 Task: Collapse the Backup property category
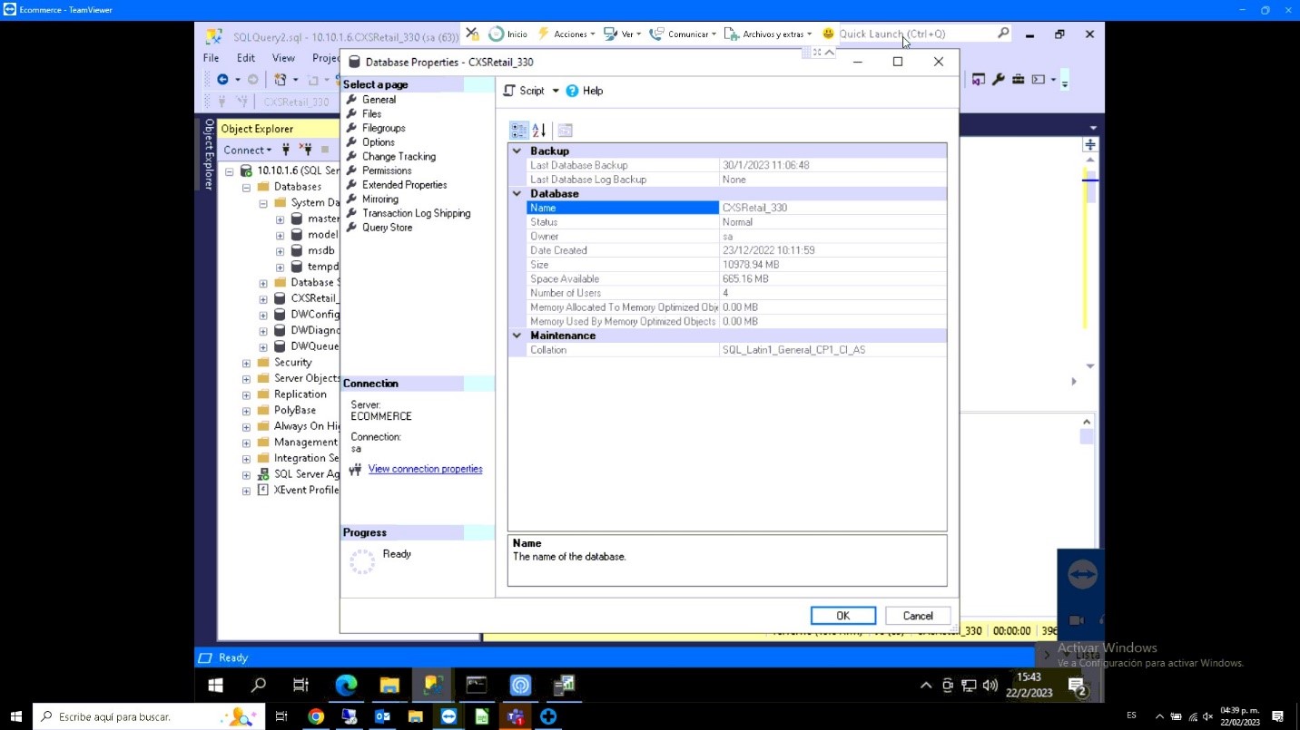tap(517, 151)
